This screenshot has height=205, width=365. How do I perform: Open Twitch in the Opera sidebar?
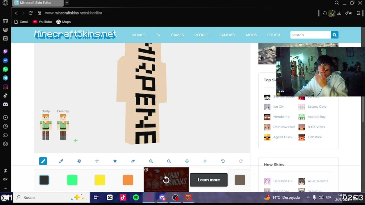point(5,52)
